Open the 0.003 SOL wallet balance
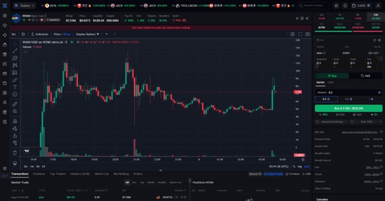 [361, 5]
